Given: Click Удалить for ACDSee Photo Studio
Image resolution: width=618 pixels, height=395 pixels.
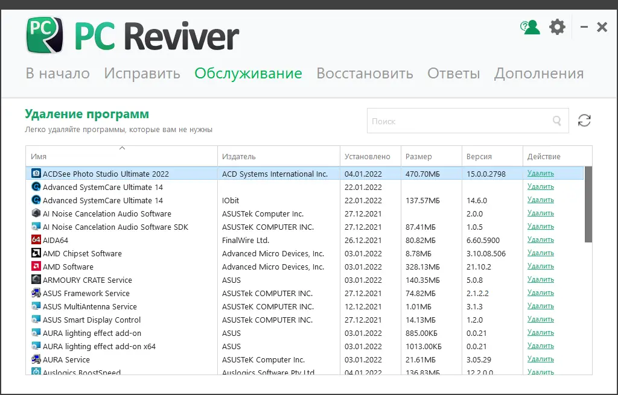Looking at the screenshot, I should click(540, 173).
